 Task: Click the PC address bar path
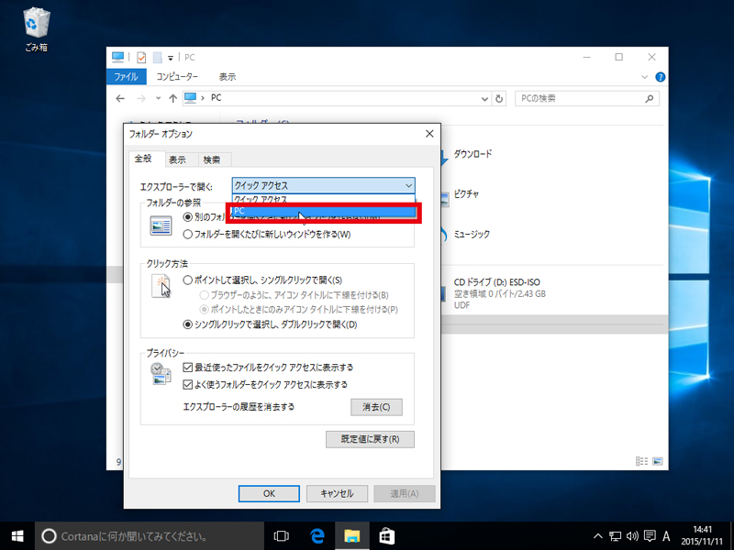(x=217, y=98)
